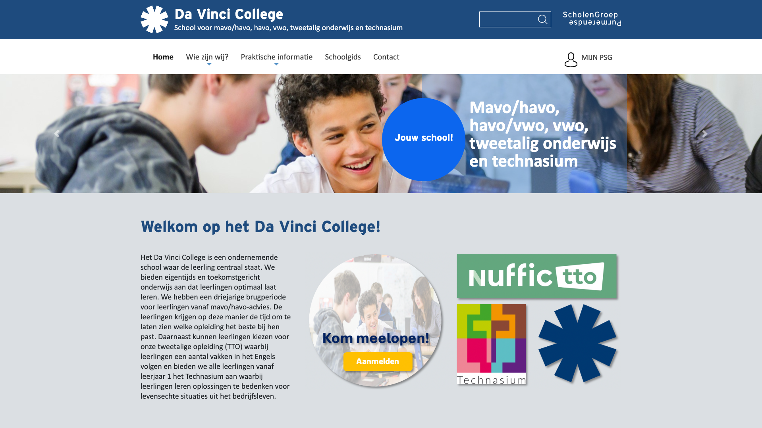Screen dimensions: 762x428
Task: Click the Da Vinci College title text
Action: (x=229, y=14)
